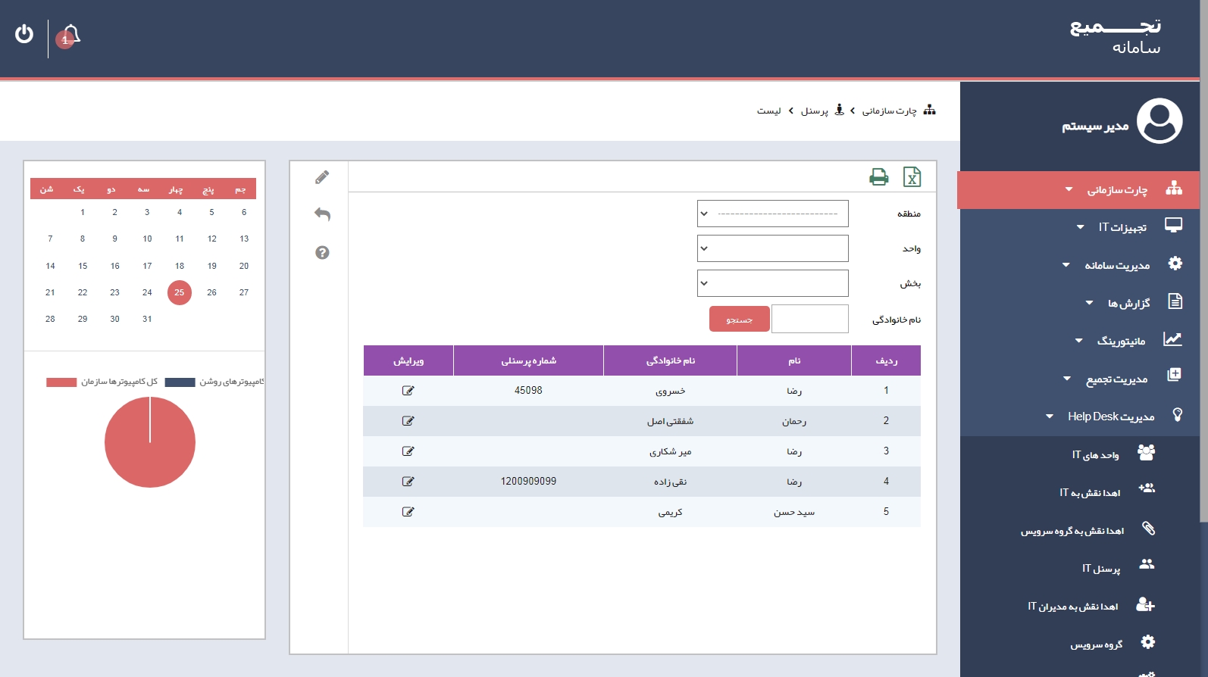Open the پرسنل IT menu item
The image size is (1208, 677).
tap(1101, 568)
